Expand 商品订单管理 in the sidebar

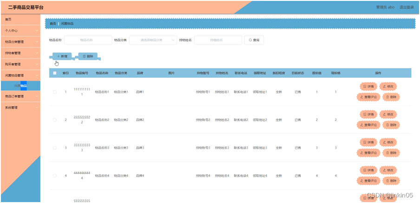pos(20,96)
